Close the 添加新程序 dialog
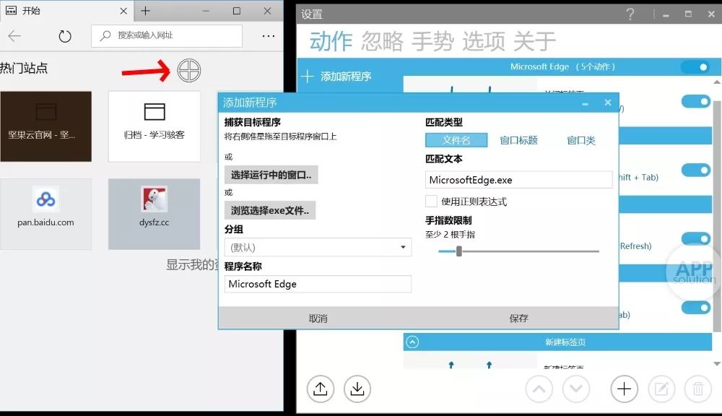Image resolution: width=722 pixels, height=416 pixels. 608,103
